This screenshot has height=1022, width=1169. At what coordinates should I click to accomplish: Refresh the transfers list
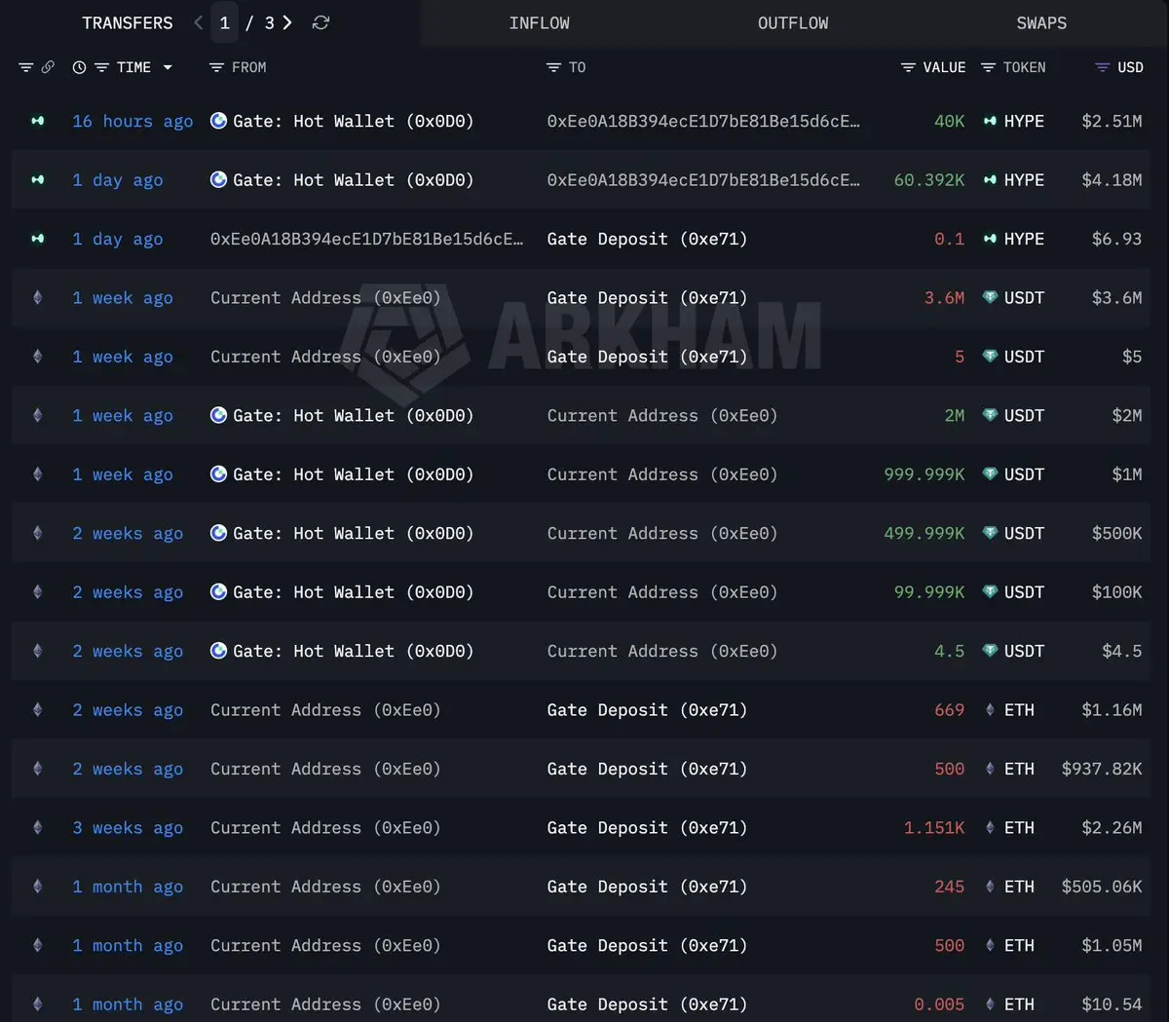[321, 22]
